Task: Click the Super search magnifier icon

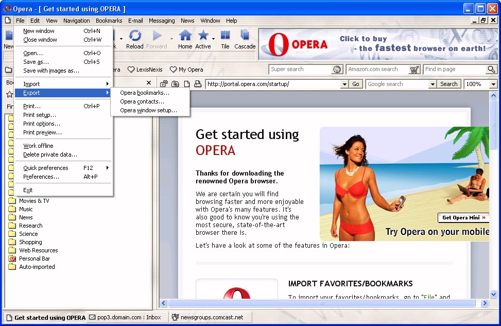Action: (x=337, y=70)
